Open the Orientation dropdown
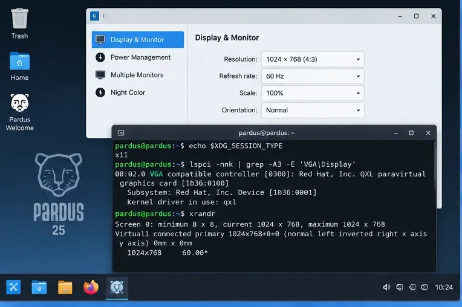Screen dimensions: 462x307 click(x=313, y=110)
